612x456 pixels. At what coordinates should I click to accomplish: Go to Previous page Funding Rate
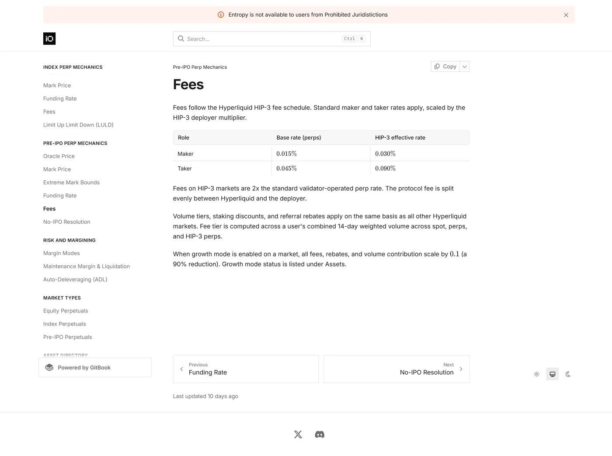click(x=246, y=369)
